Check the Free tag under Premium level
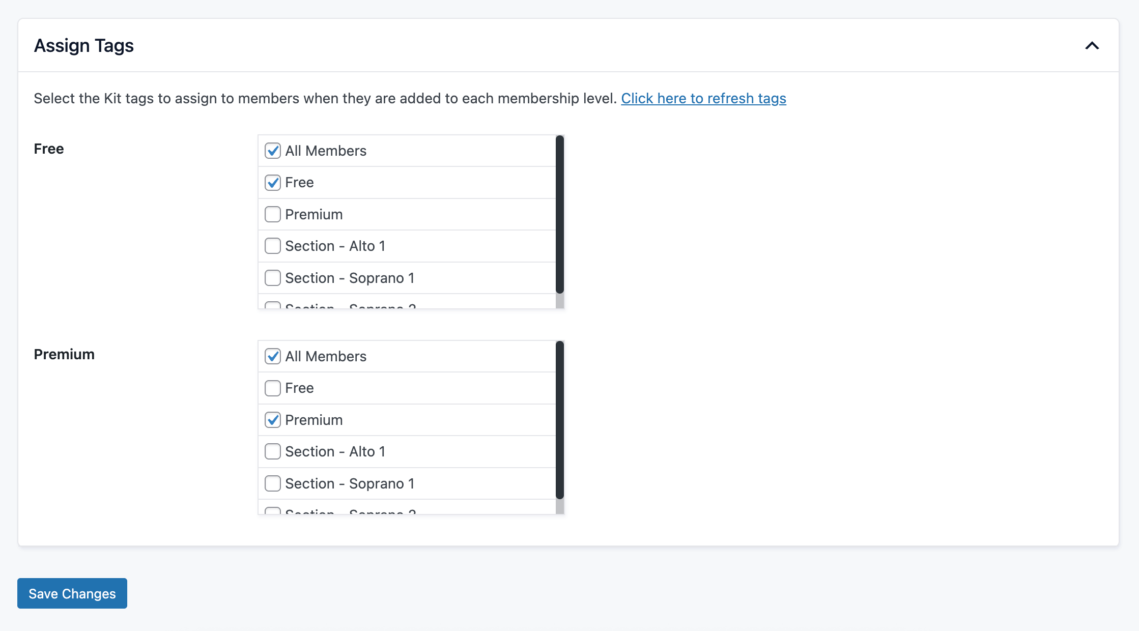 (273, 388)
